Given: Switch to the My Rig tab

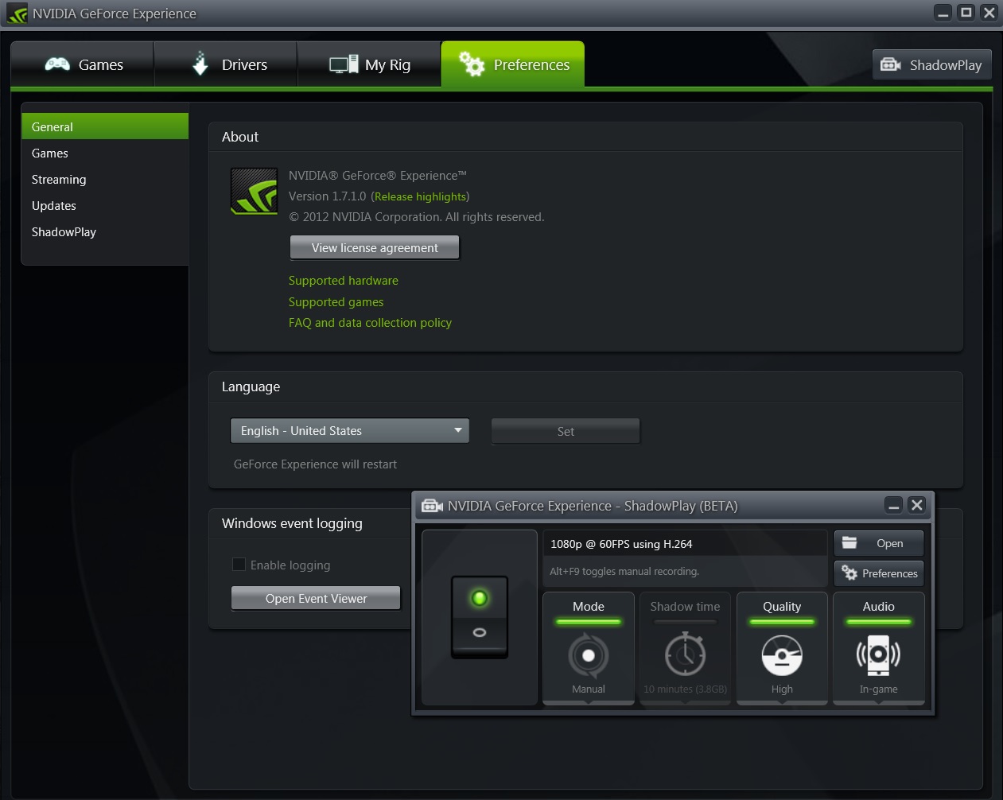Looking at the screenshot, I should coord(369,65).
